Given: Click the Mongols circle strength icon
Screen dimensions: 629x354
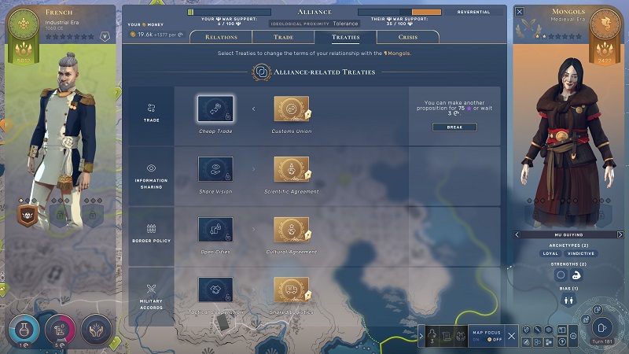Looking at the screenshot, I should [561, 275].
